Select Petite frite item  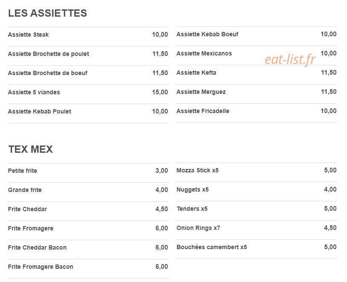[x=88, y=171]
